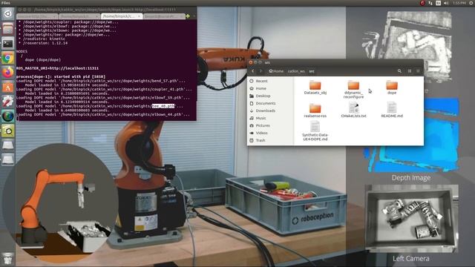
Task: Click the src title of Files window
Action: [267, 62]
